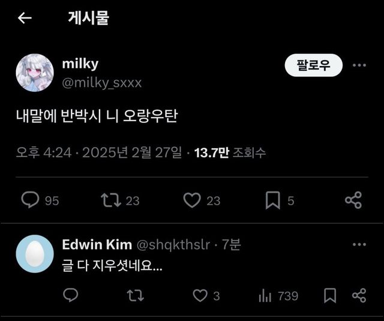Go back using the arrow icon
The height and width of the screenshot is (321, 384).
coord(25,18)
